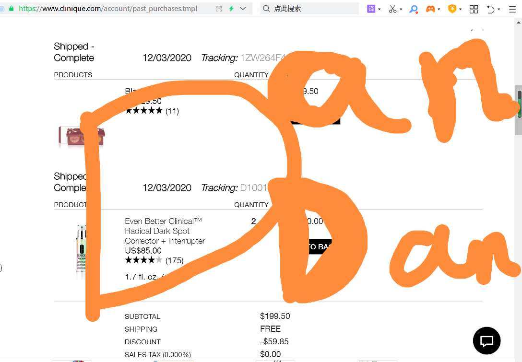Click the purple translate icon

(x=371, y=9)
